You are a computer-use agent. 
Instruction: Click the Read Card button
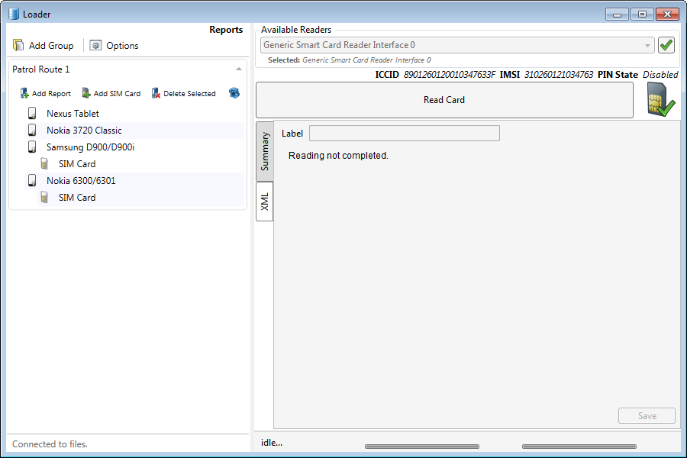coord(444,100)
